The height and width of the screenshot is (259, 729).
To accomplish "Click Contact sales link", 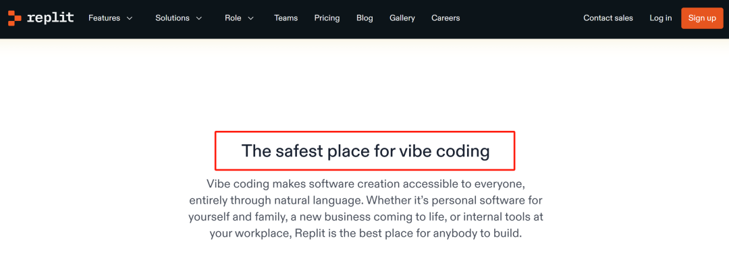I will (608, 18).
